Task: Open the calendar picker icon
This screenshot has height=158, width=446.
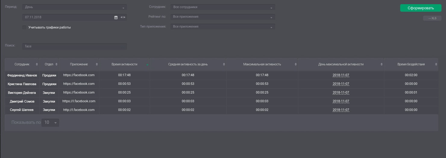Action: 116,17
